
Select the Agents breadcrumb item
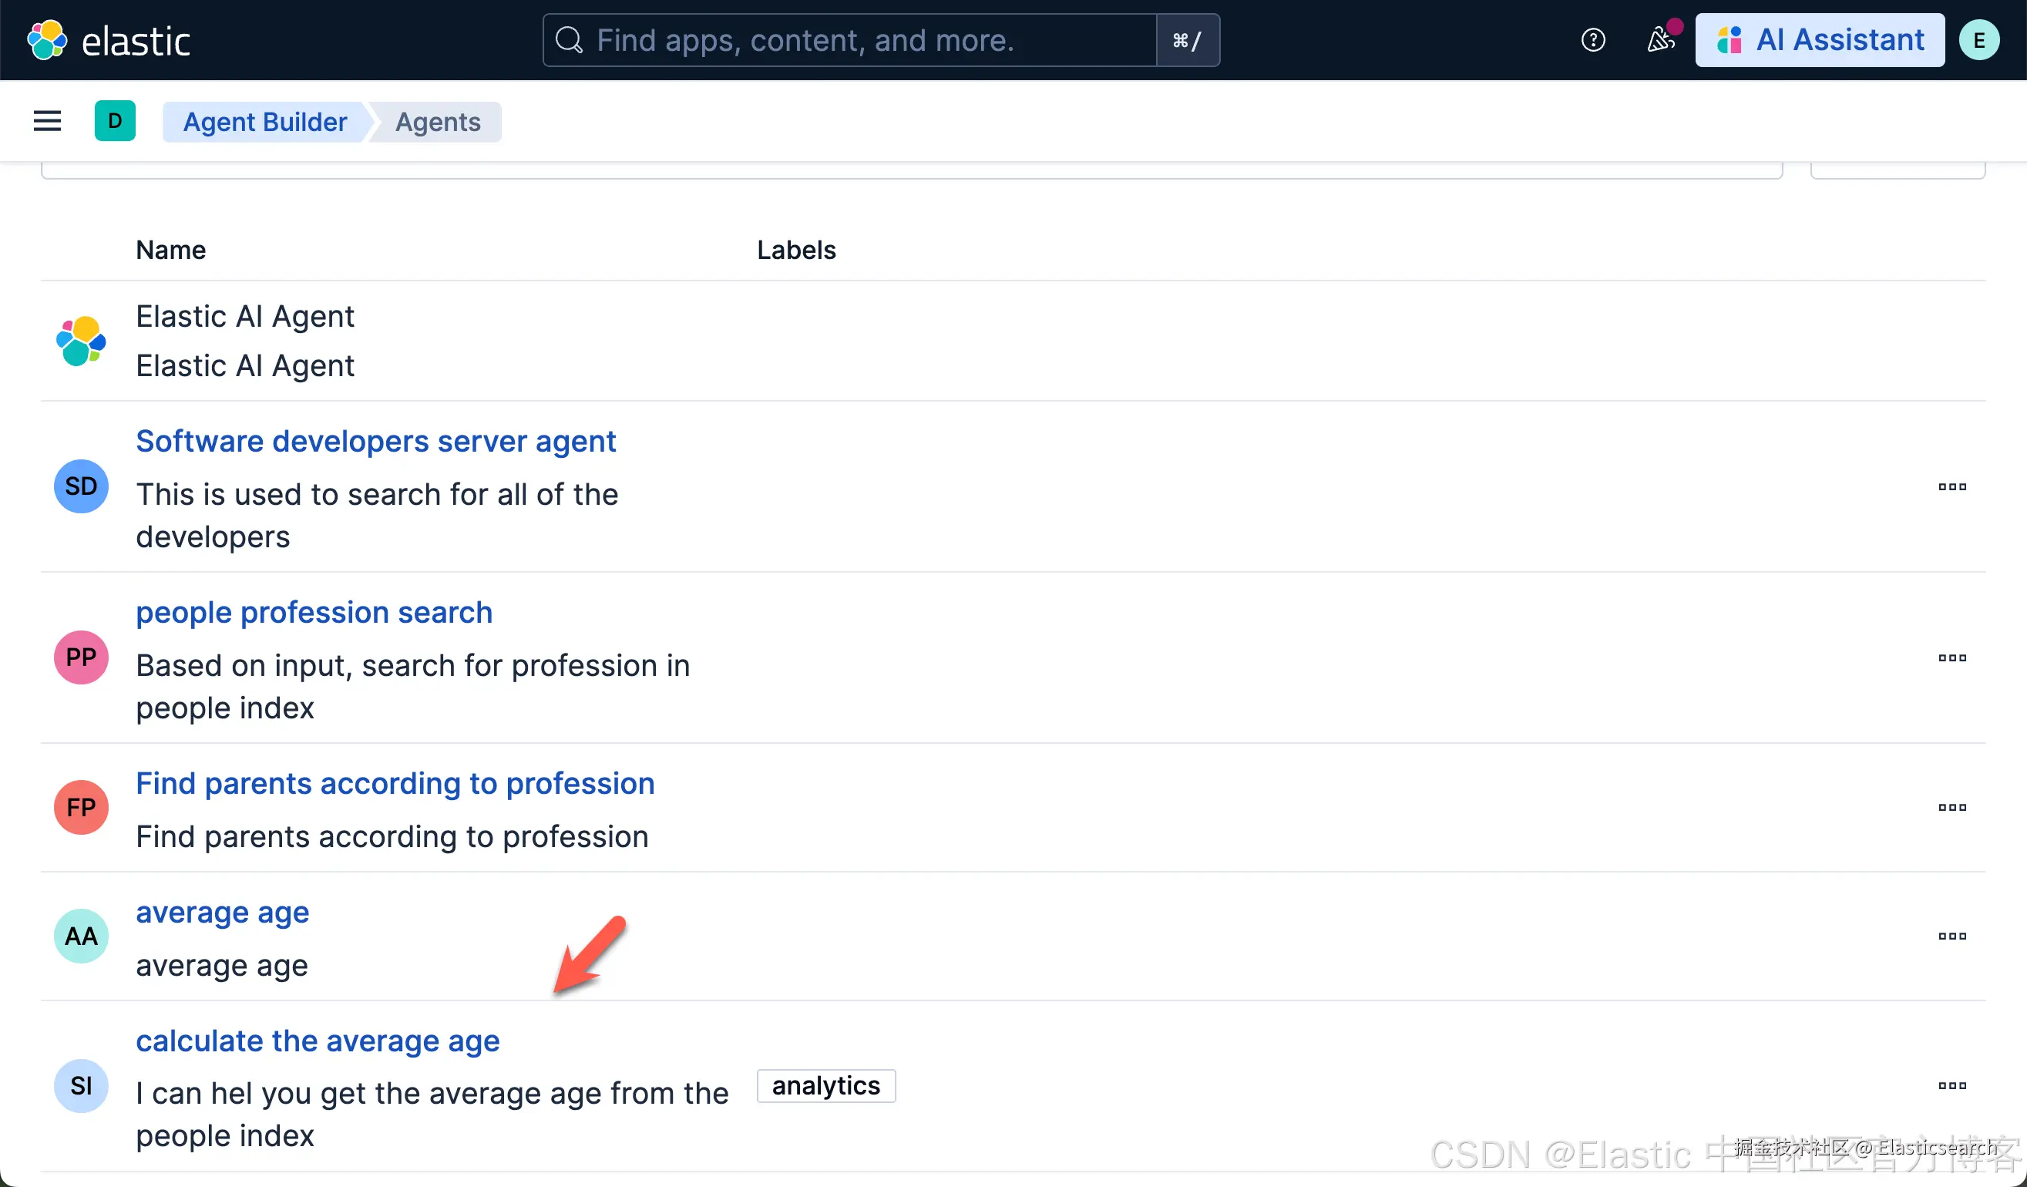point(438,122)
